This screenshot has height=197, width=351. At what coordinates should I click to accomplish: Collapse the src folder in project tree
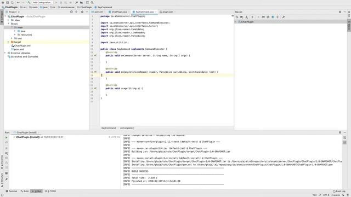click(x=9, y=24)
